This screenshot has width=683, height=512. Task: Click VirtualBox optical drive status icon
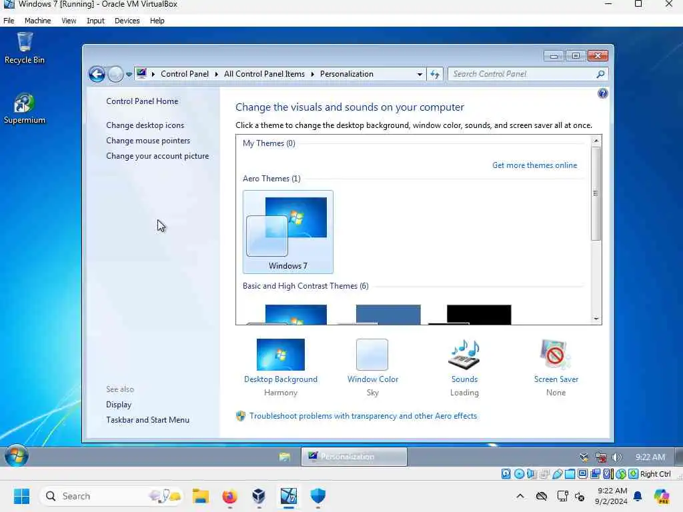click(x=519, y=474)
